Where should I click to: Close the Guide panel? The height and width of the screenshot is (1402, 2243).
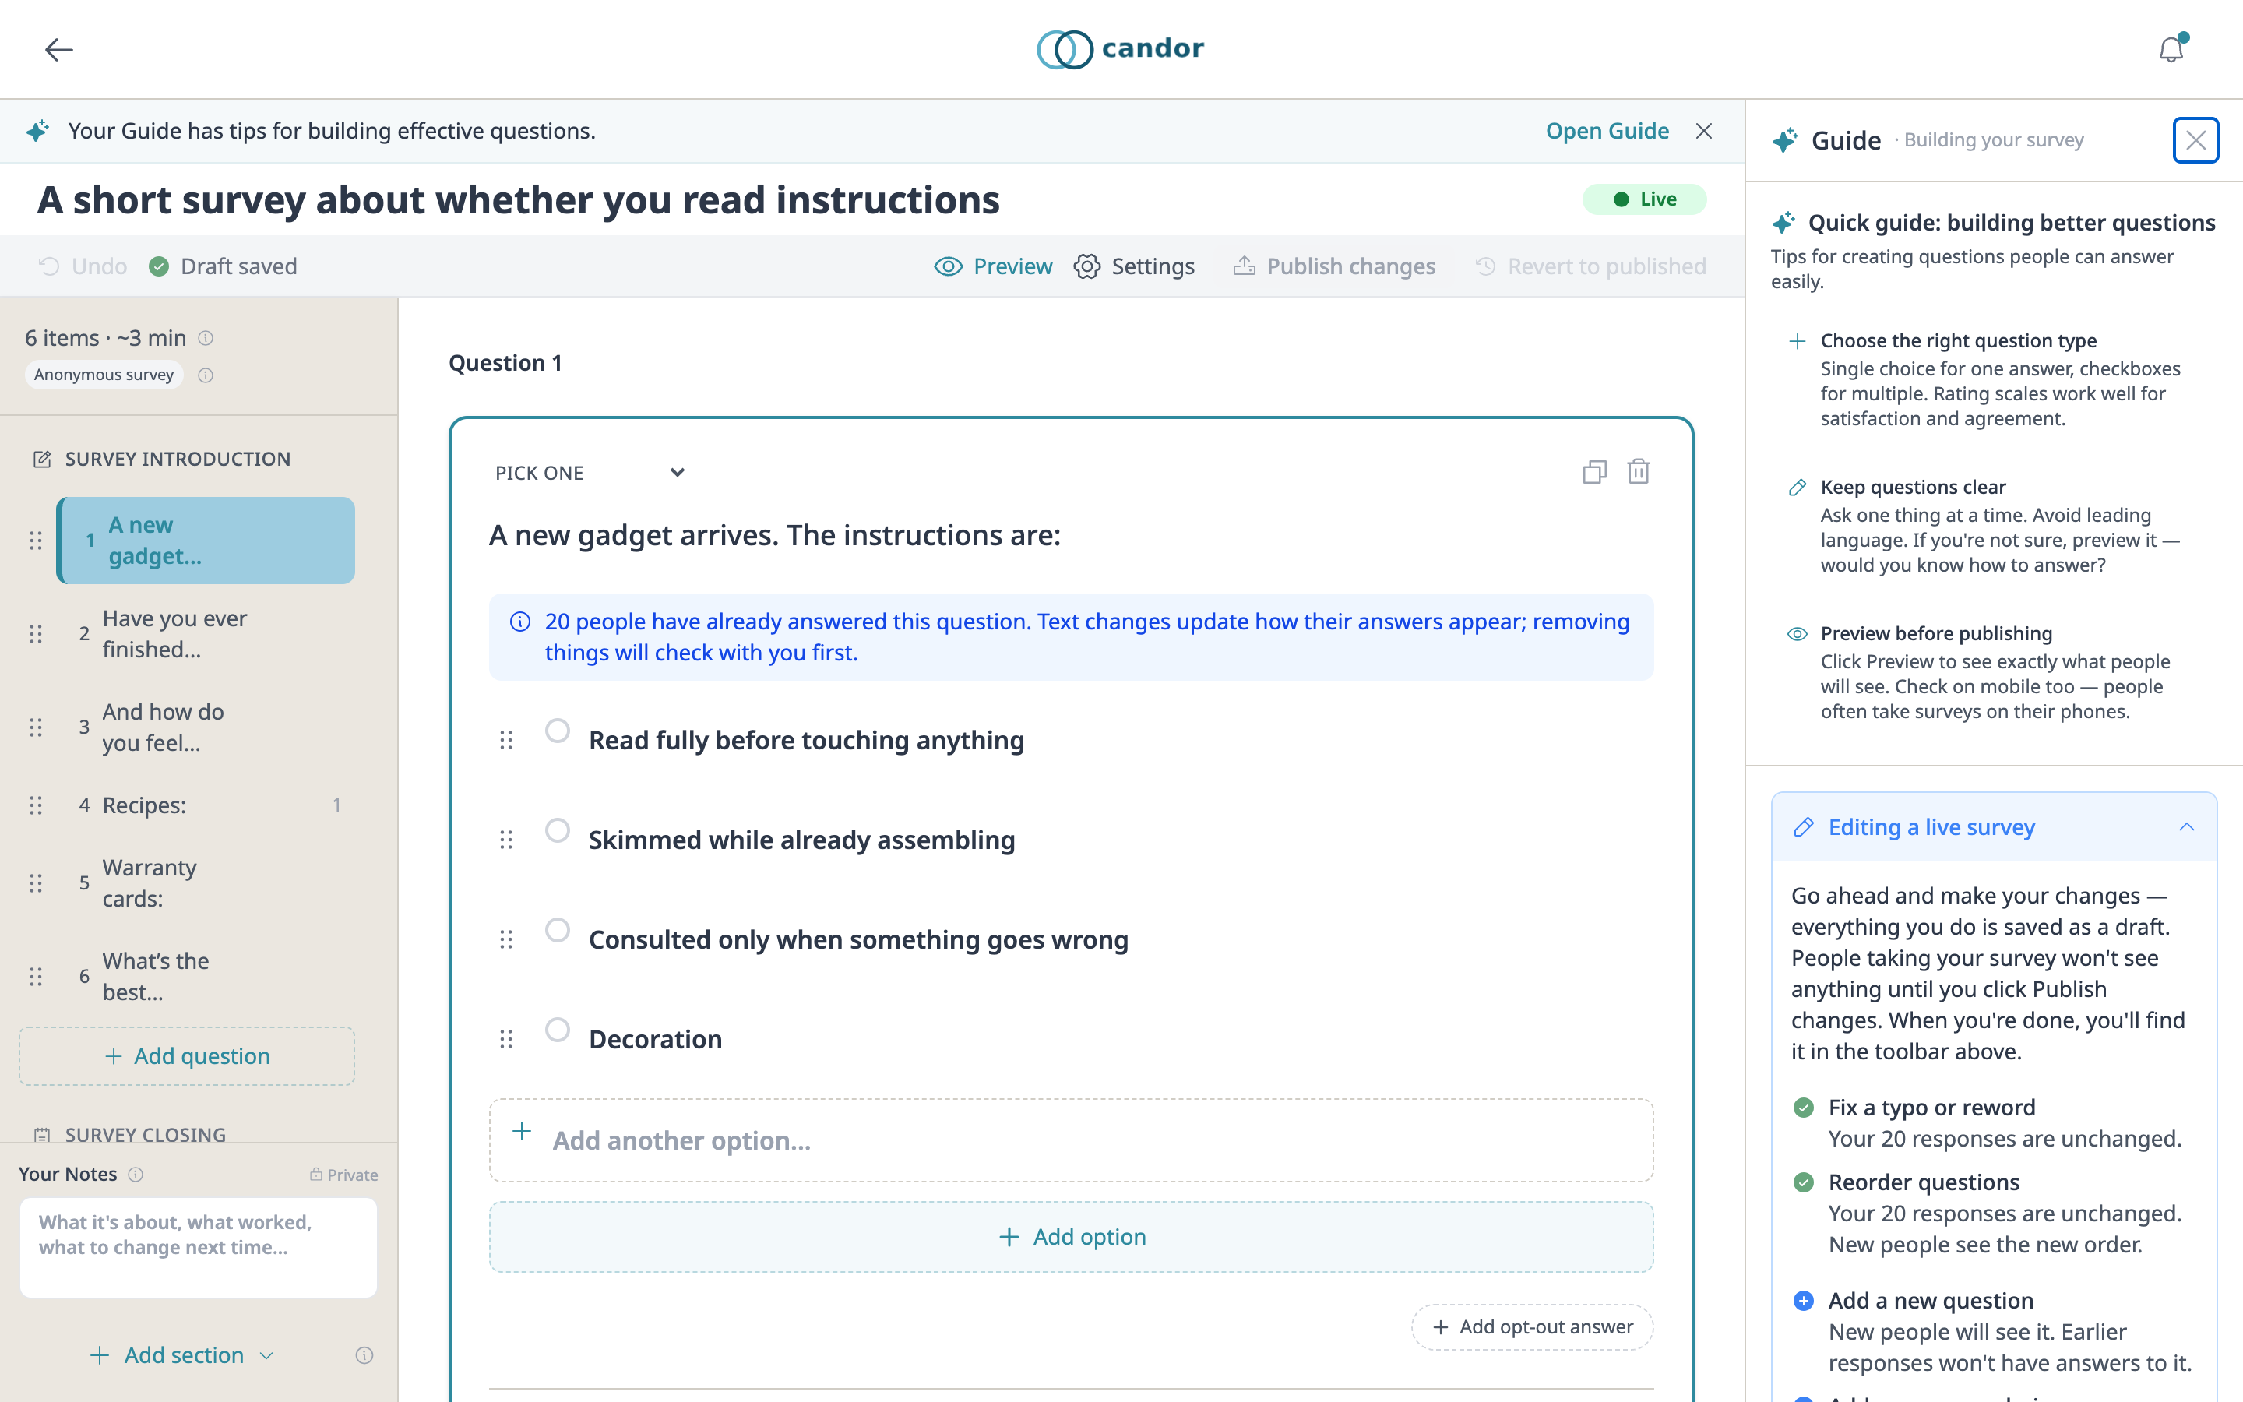tap(2195, 140)
